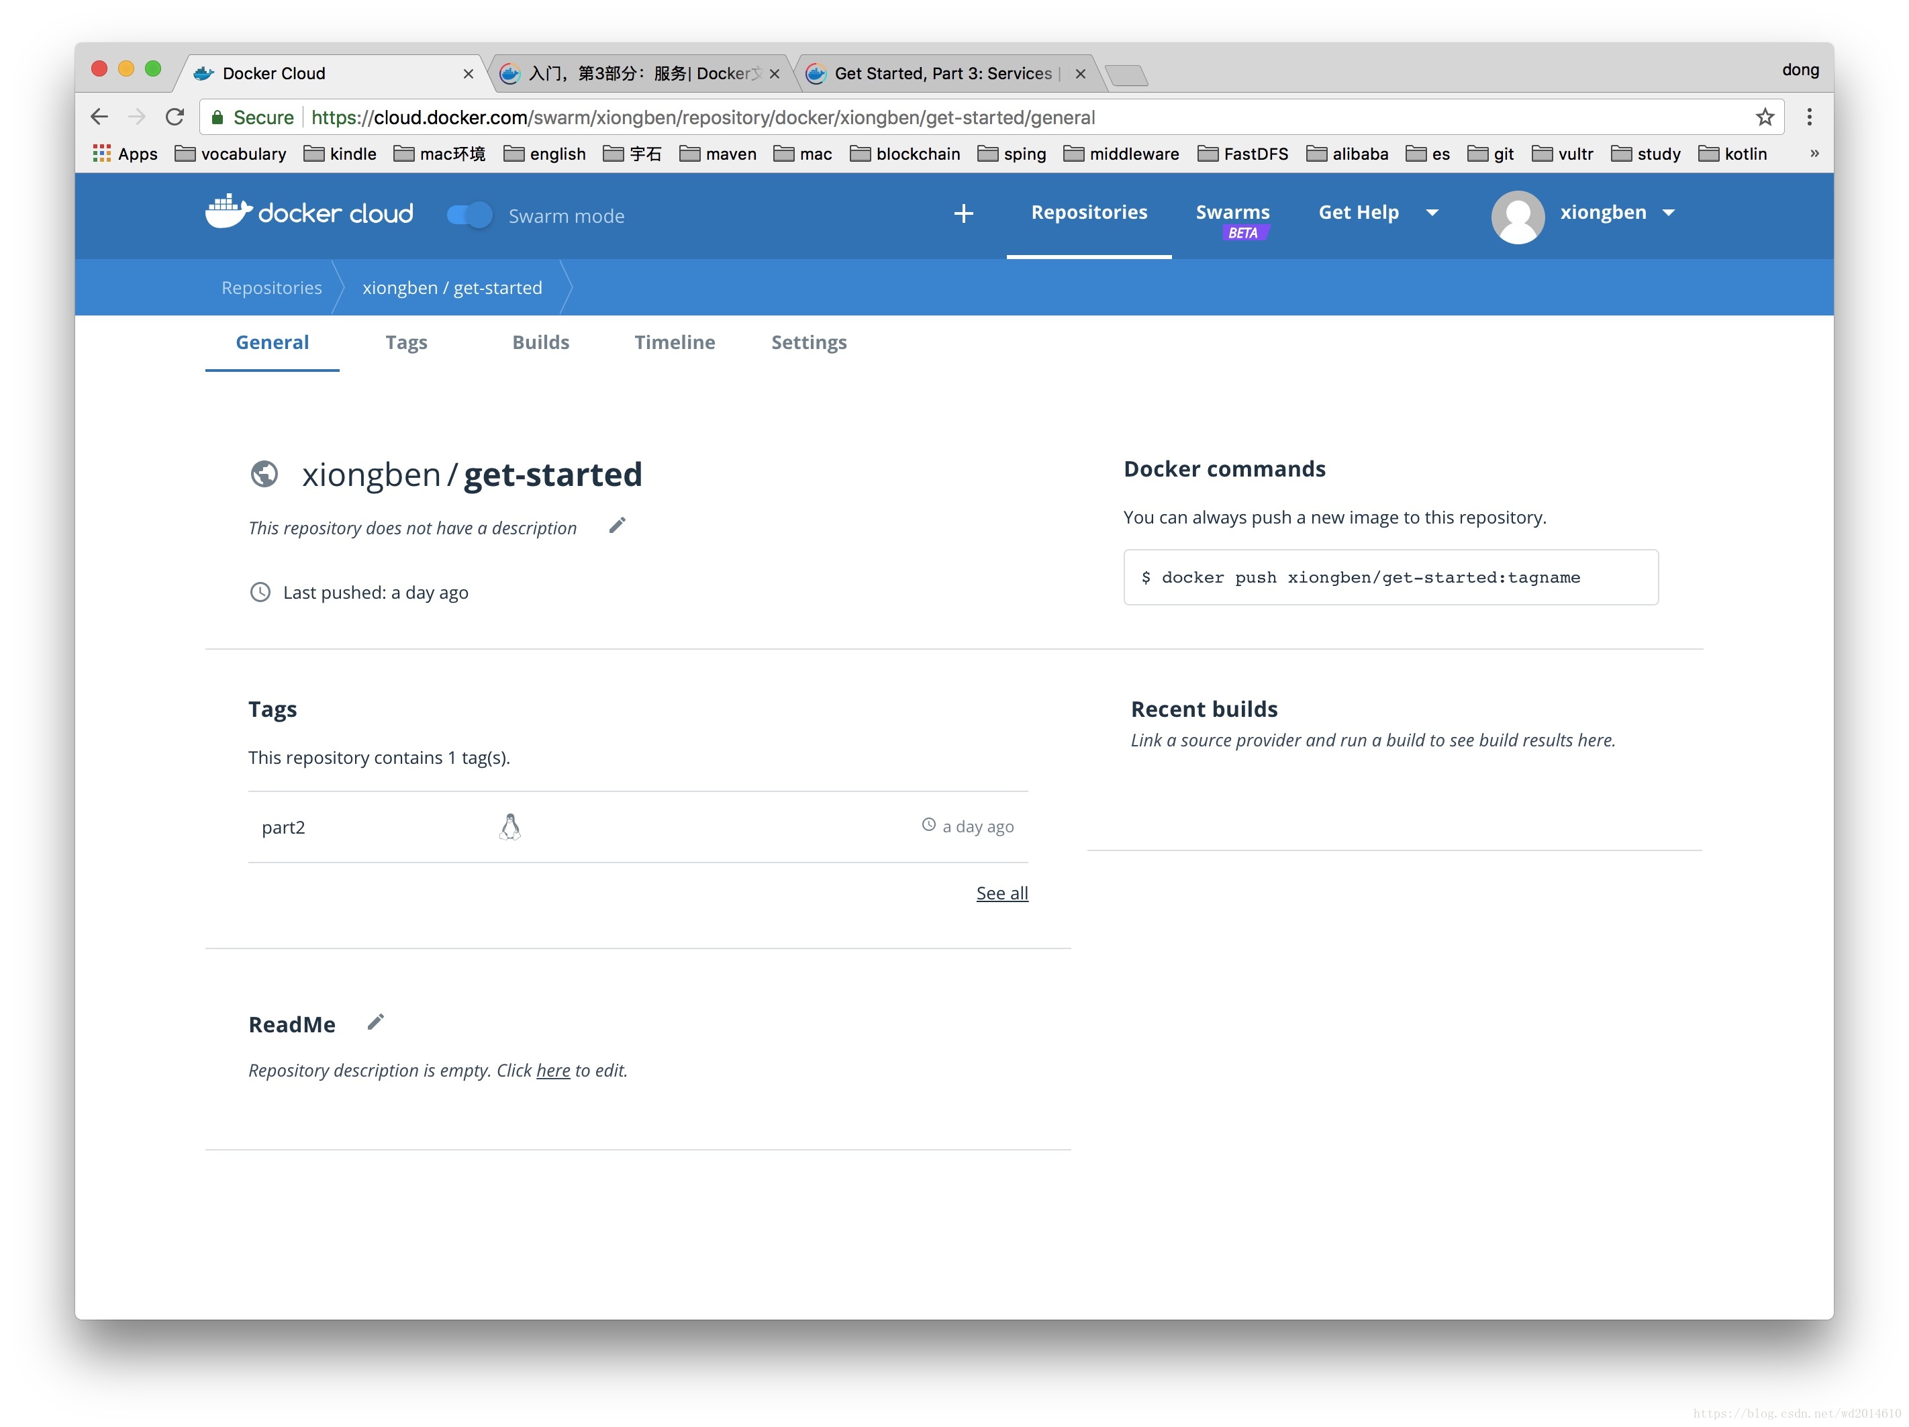This screenshot has width=1909, height=1427.
Task: Click the Secure padlock icon
Action: [217, 117]
